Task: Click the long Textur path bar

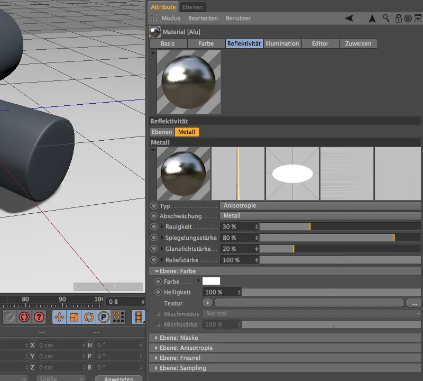Action: coord(309,303)
